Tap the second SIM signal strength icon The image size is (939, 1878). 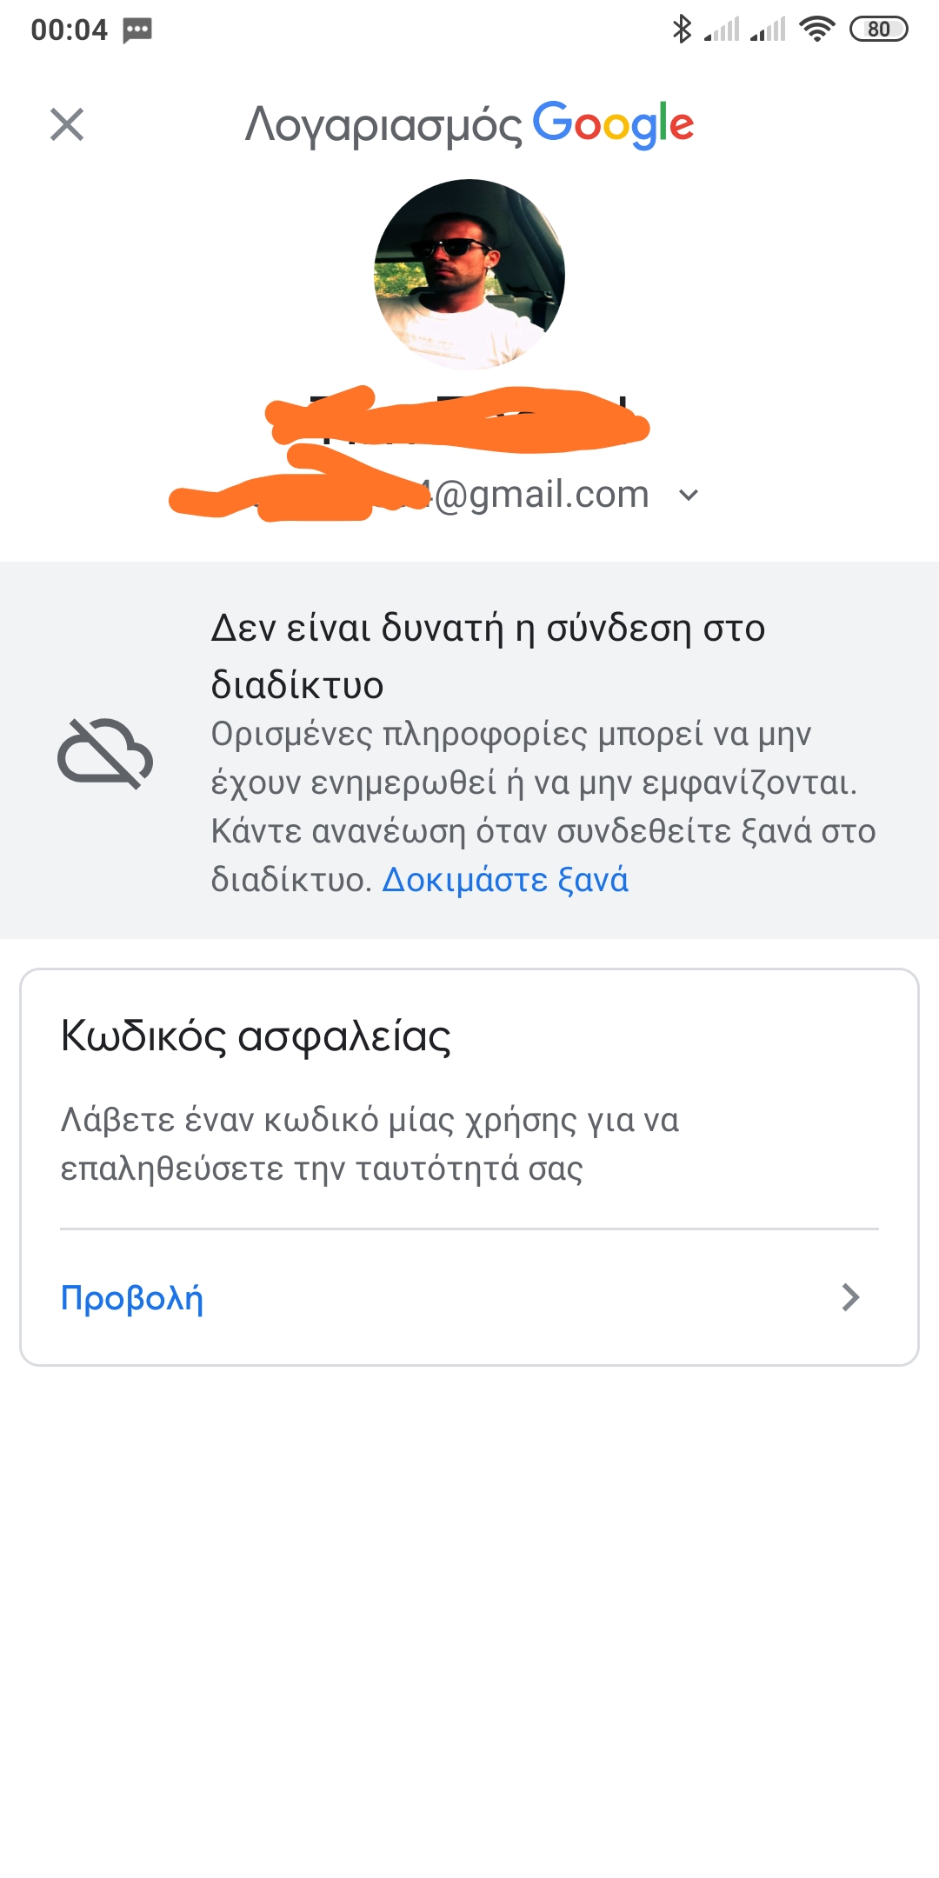(768, 30)
